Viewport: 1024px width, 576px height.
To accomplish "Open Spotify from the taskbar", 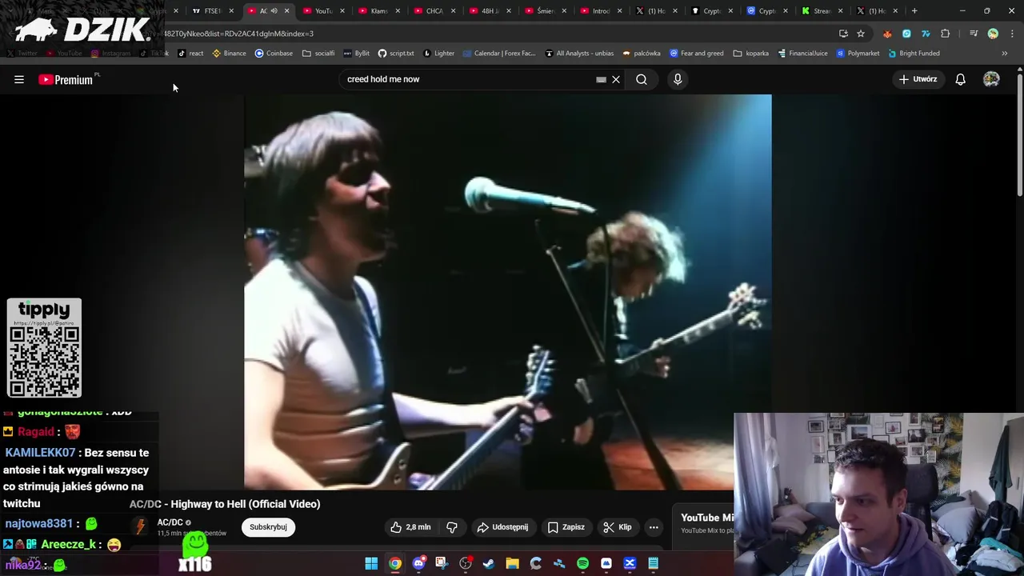I will coord(582,563).
